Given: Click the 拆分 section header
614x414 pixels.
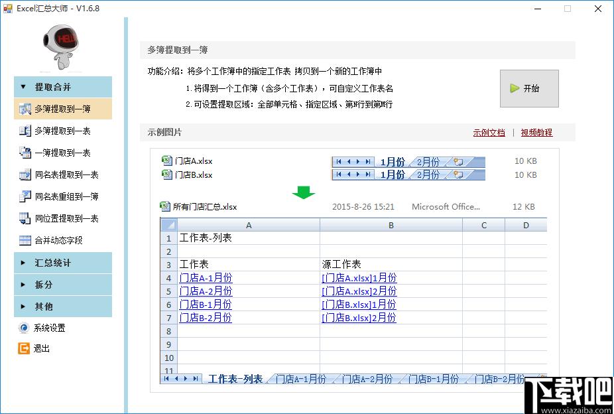Looking at the screenshot, I should point(63,285).
